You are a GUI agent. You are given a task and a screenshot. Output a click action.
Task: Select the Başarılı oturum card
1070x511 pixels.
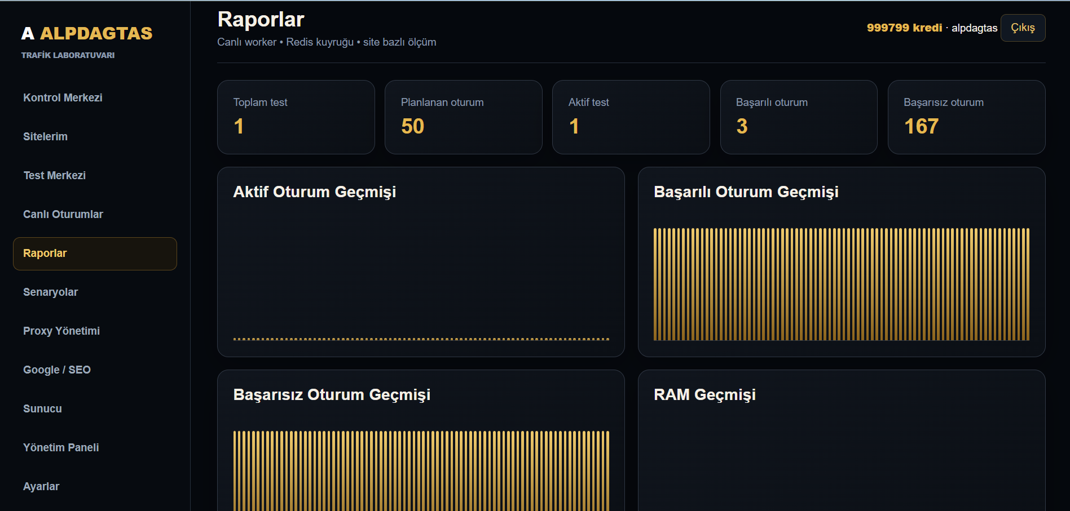799,117
